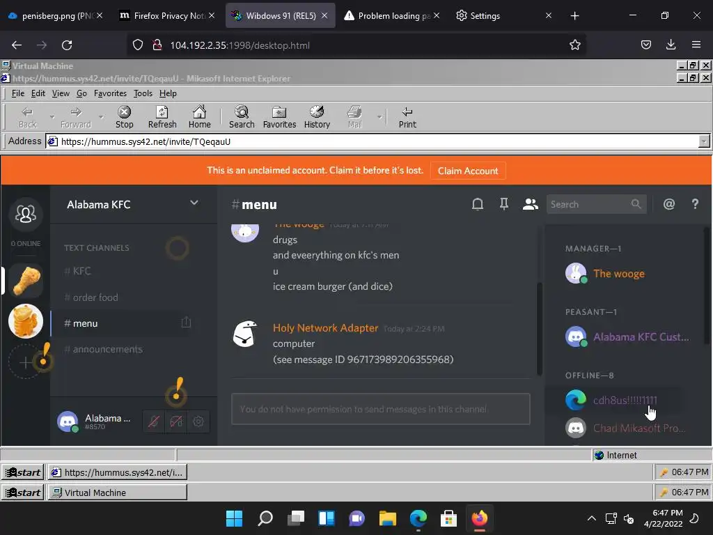The width and height of the screenshot is (713, 535).
Task: Click Holy Network Adapter's avatar in chat
Action: (245, 334)
